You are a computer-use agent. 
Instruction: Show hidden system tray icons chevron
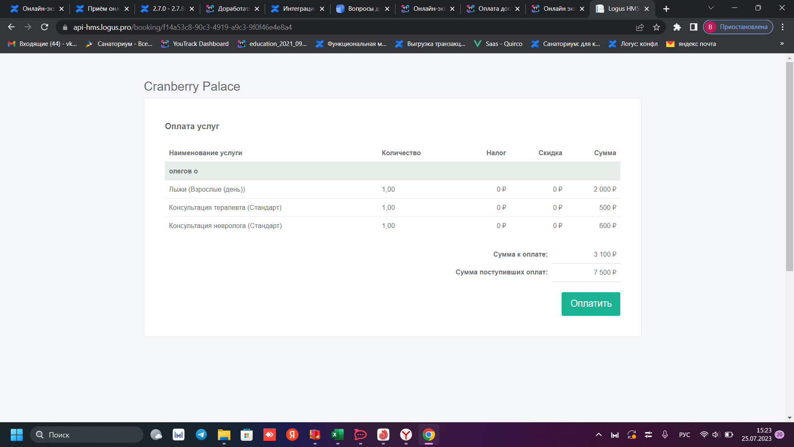598,435
